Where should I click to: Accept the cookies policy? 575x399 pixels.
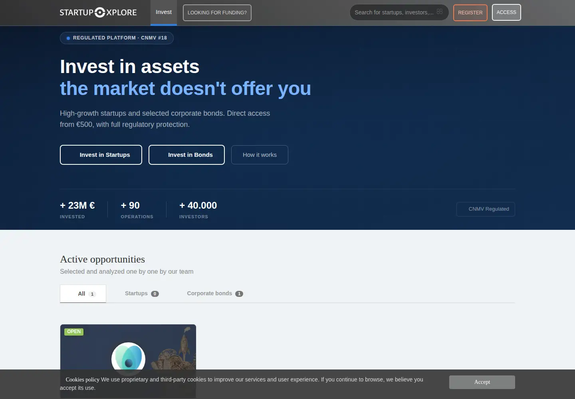click(482, 382)
